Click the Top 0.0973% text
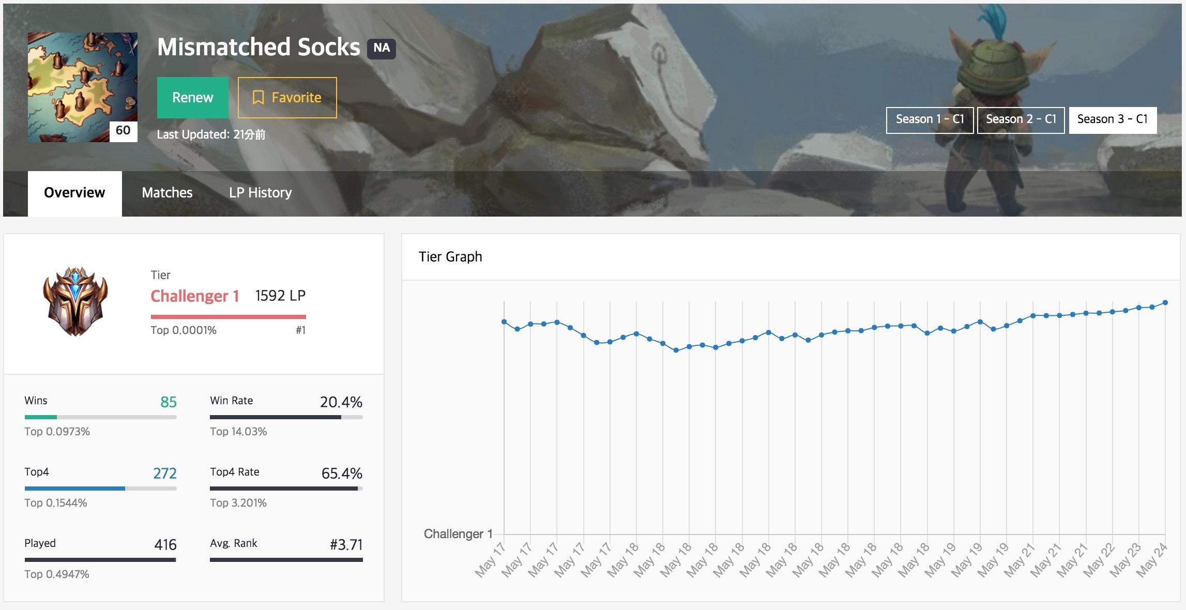The width and height of the screenshot is (1186, 610). [57, 432]
